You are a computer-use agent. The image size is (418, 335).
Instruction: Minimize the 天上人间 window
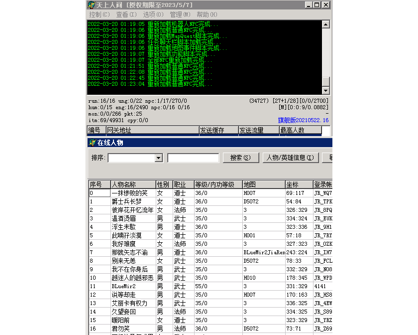(309, 5)
